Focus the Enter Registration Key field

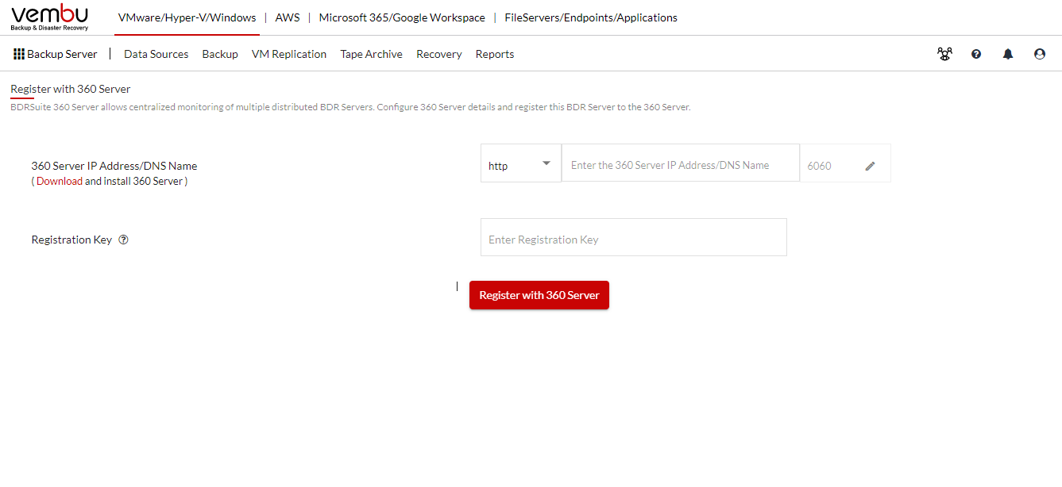(x=634, y=237)
